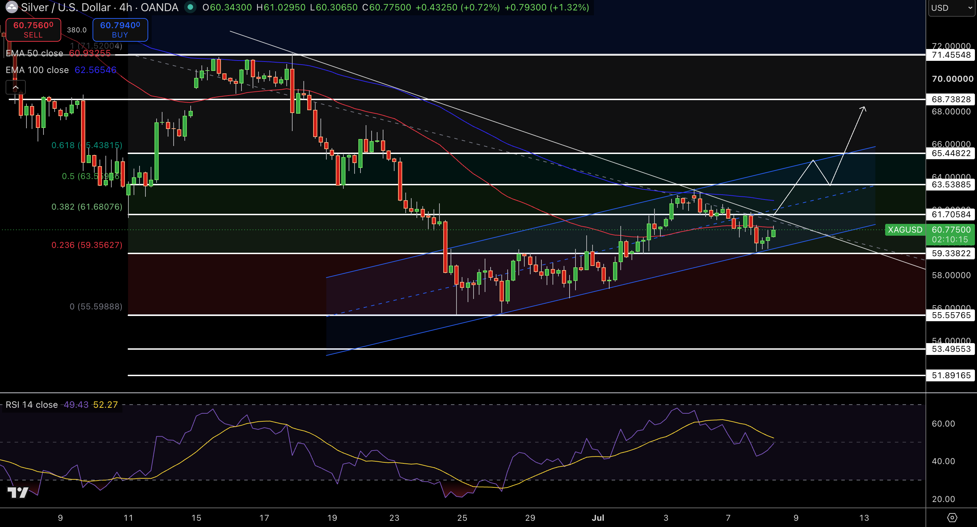977x527 pixels.
Task: Click the 55.55765 price line label
Action: 951,315
